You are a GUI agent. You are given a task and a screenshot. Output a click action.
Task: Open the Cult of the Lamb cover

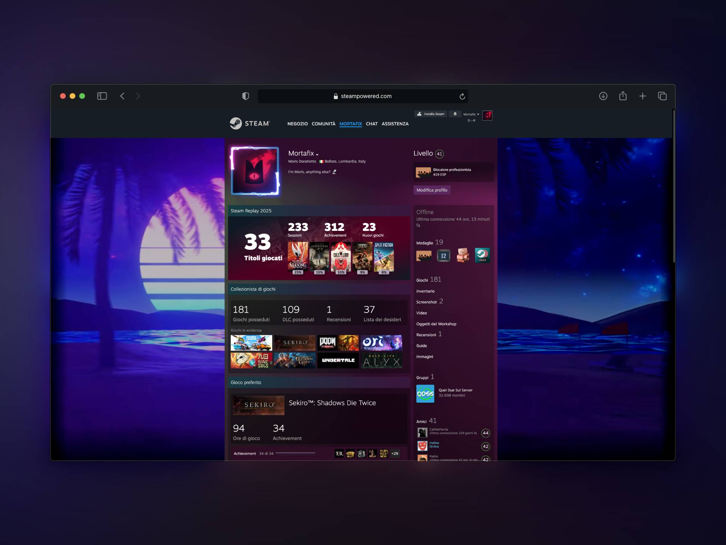pos(341,257)
